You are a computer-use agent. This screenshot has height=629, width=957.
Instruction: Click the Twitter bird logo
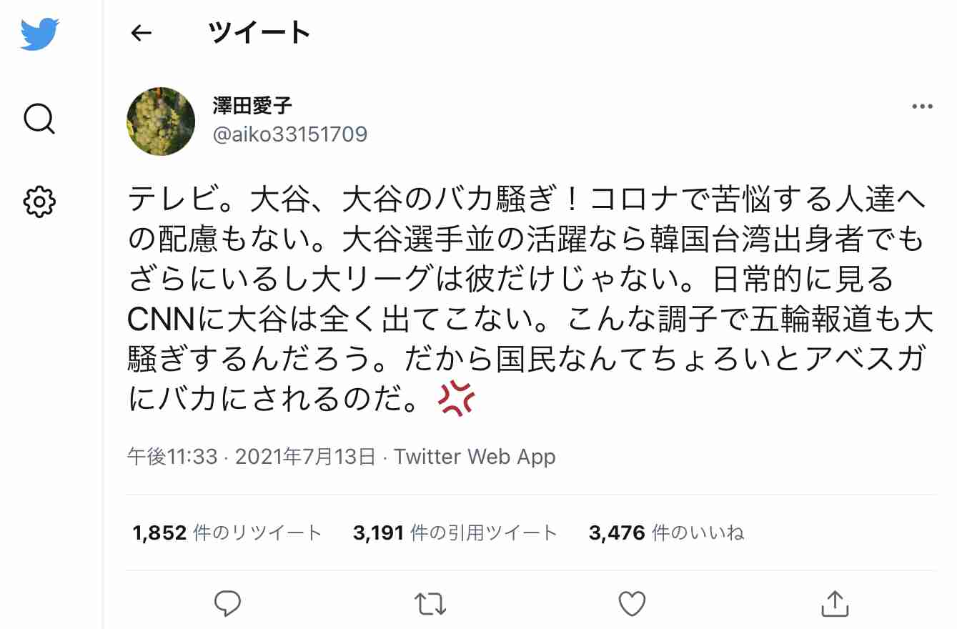tap(39, 34)
